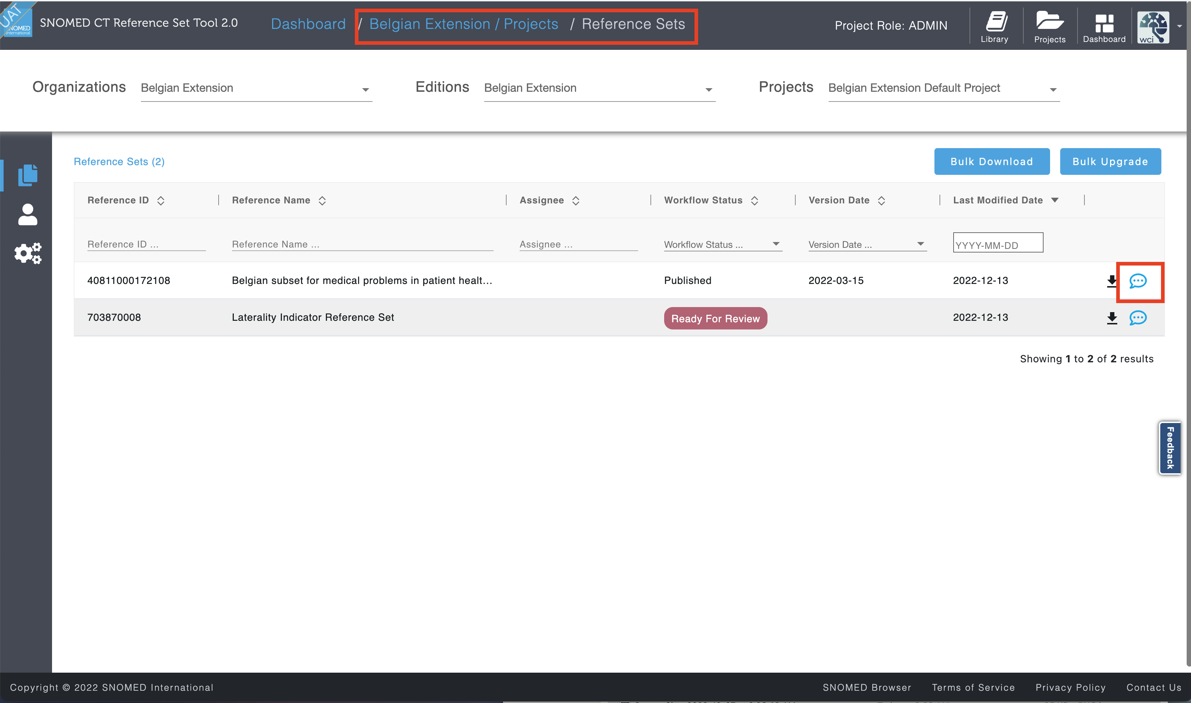Open comments for Laterality Indicator row
This screenshot has height=703, width=1191.
(x=1138, y=318)
